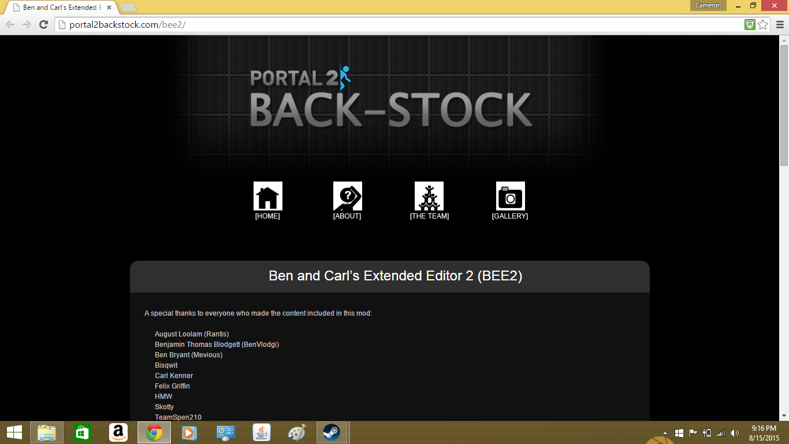Click the Cameron profile button

pos(708,5)
